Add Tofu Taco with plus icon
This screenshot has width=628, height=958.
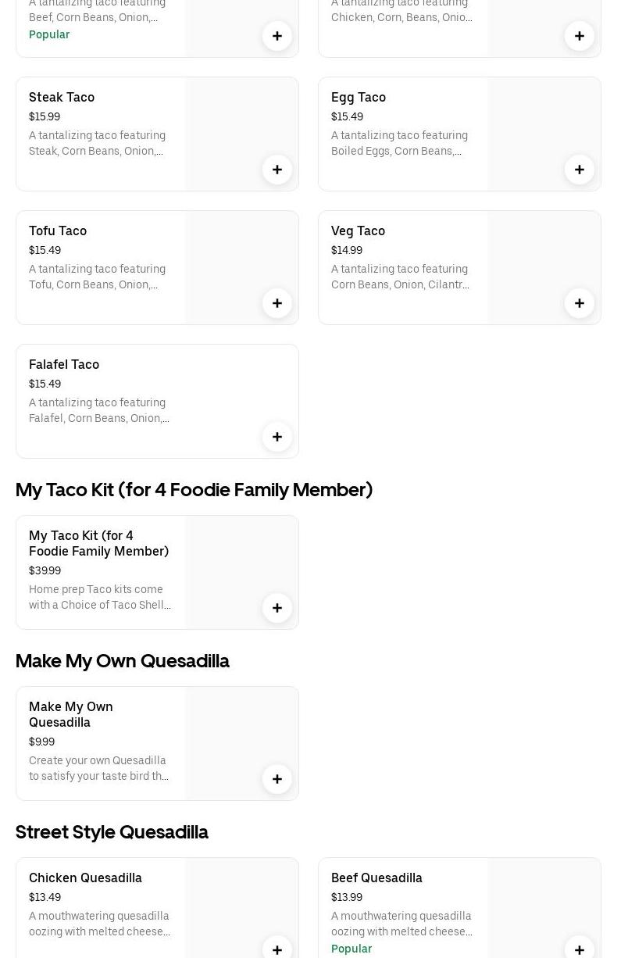coord(277,303)
